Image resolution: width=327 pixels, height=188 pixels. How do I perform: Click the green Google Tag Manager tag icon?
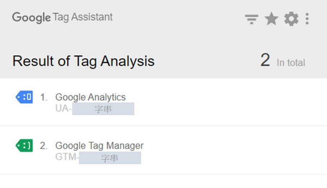pyautogui.click(x=24, y=146)
